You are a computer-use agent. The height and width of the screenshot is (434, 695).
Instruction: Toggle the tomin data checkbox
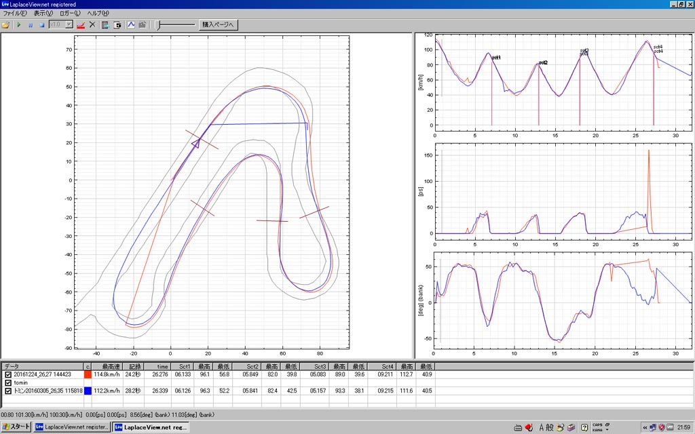tap(8, 382)
